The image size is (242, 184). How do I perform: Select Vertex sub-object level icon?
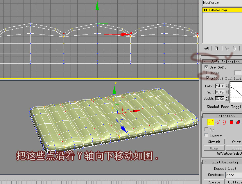point(210,122)
